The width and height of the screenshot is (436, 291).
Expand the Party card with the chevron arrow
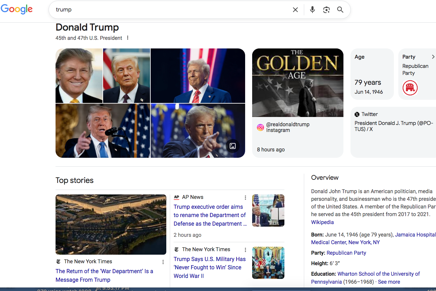click(433, 57)
